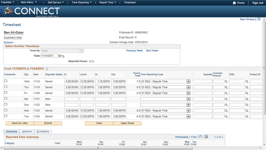Viewport: 266px width, 150px height.
Task: Click the Submit button
Action: pos(48,123)
